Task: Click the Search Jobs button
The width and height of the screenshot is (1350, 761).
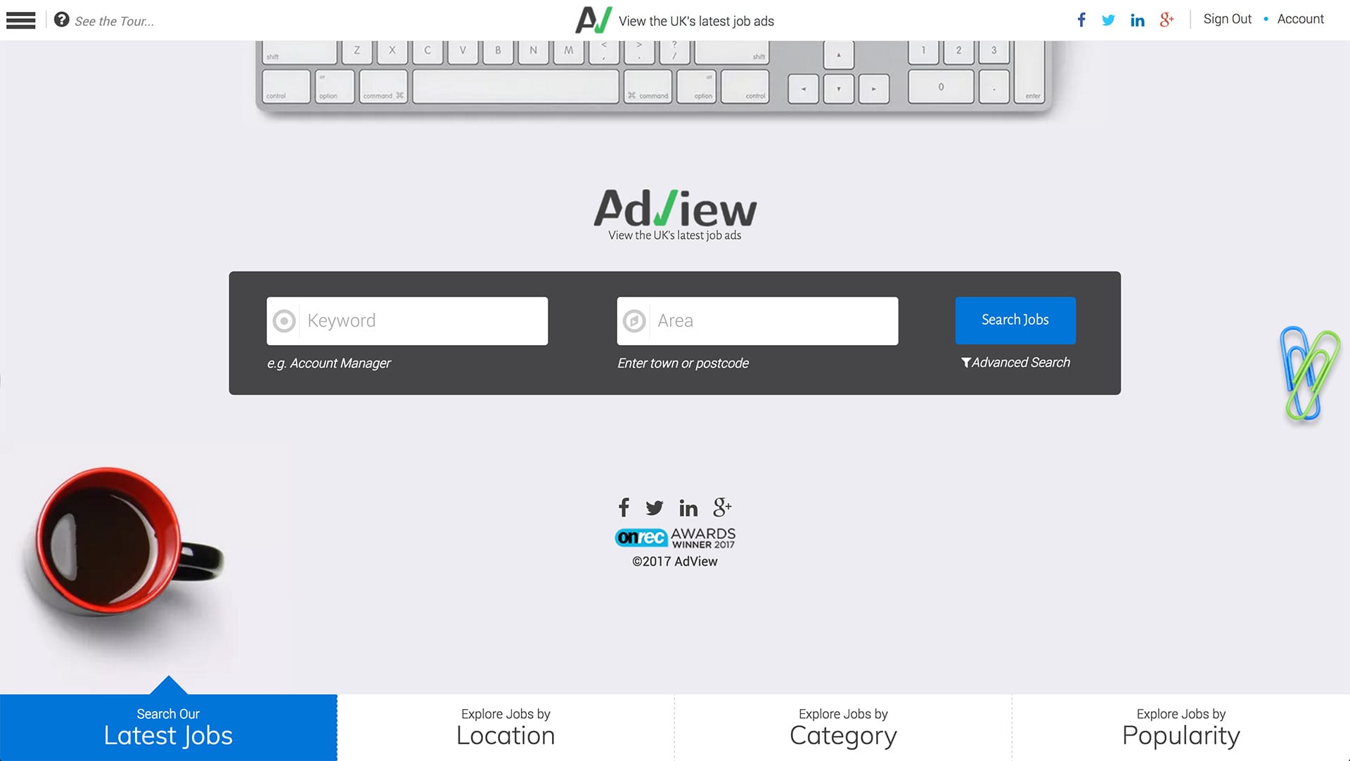Action: 1015,320
